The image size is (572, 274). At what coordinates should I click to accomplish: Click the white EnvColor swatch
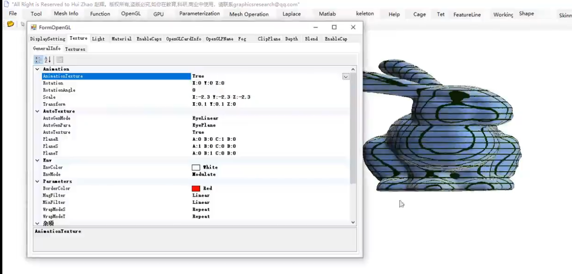[196, 167]
